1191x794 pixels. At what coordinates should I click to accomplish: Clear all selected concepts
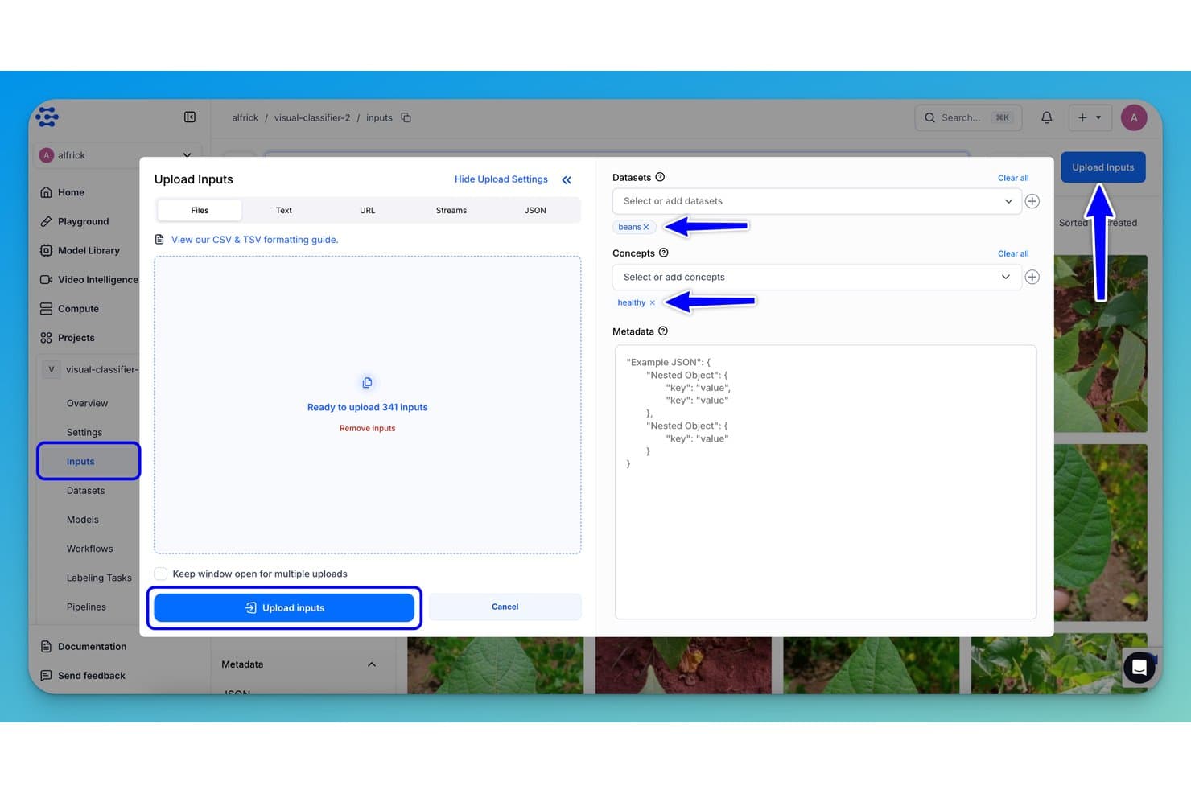coord(1013,253)
